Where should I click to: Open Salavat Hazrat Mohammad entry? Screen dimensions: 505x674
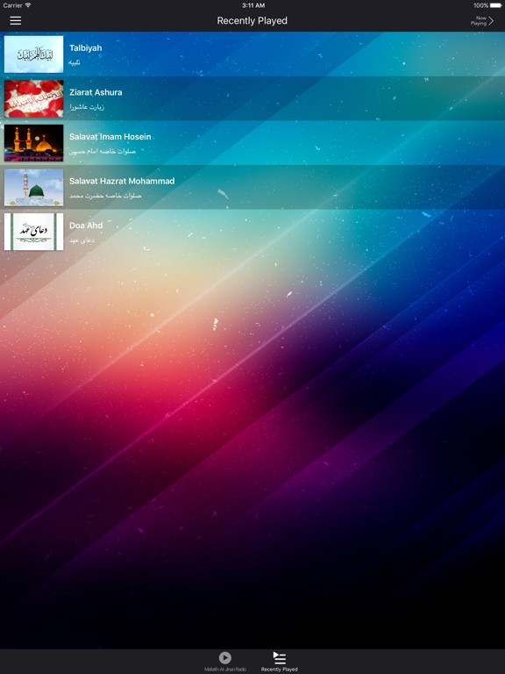(x=252, y=187)
